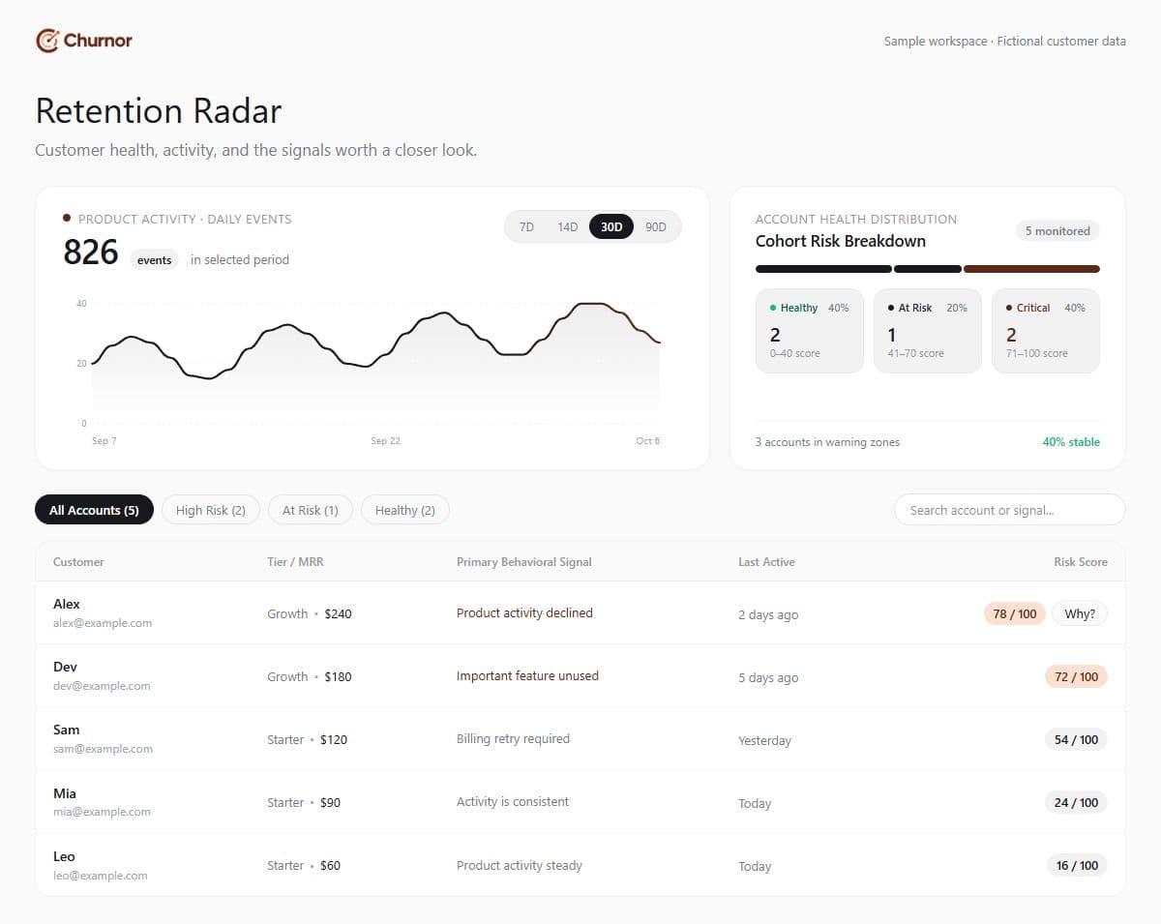Open the Critical 40% cohort card
1161x924 pixels.
[1046, 331]
